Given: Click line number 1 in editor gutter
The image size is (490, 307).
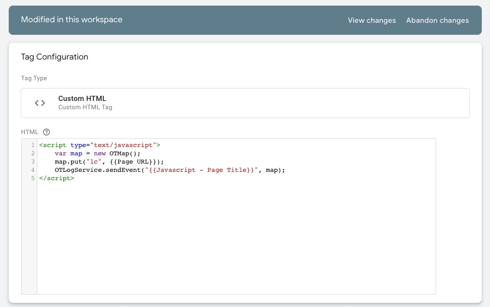Looking at the screenshot, I should point(33,145).
